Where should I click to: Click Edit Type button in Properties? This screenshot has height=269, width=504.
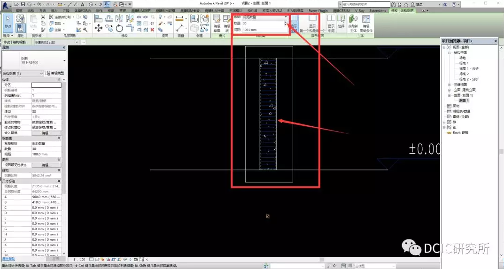54,73
